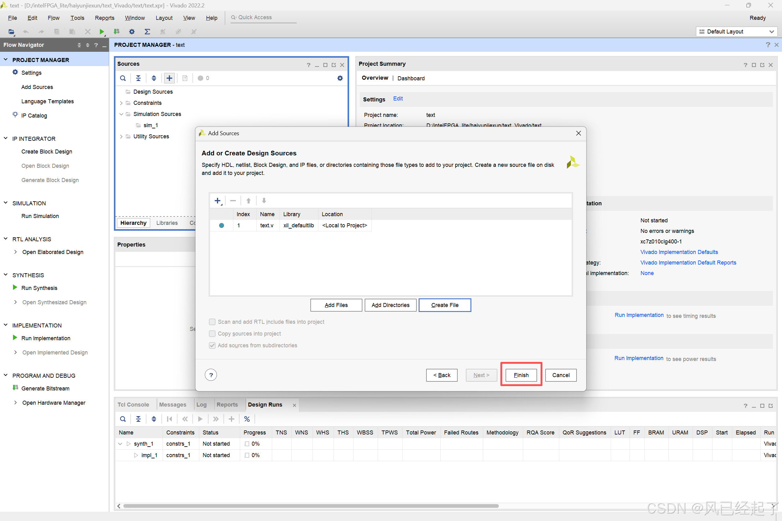This screenshot has height=521, width=782.
Task: Click minus remove icon in Add Sources dialog
Action: point(233,201)
